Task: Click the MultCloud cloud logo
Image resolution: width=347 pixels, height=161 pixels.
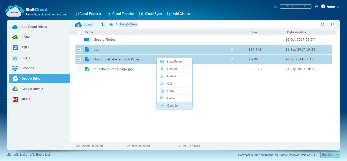Action: point(14,10)
